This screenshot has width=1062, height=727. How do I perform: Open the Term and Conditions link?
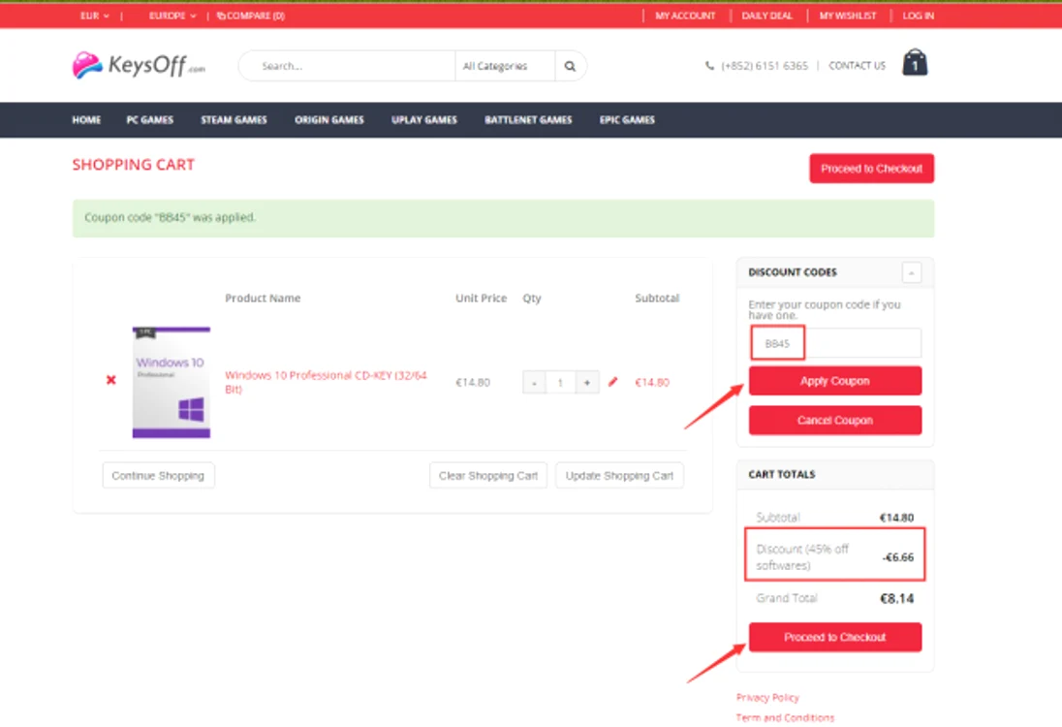(x=785, y=717)
